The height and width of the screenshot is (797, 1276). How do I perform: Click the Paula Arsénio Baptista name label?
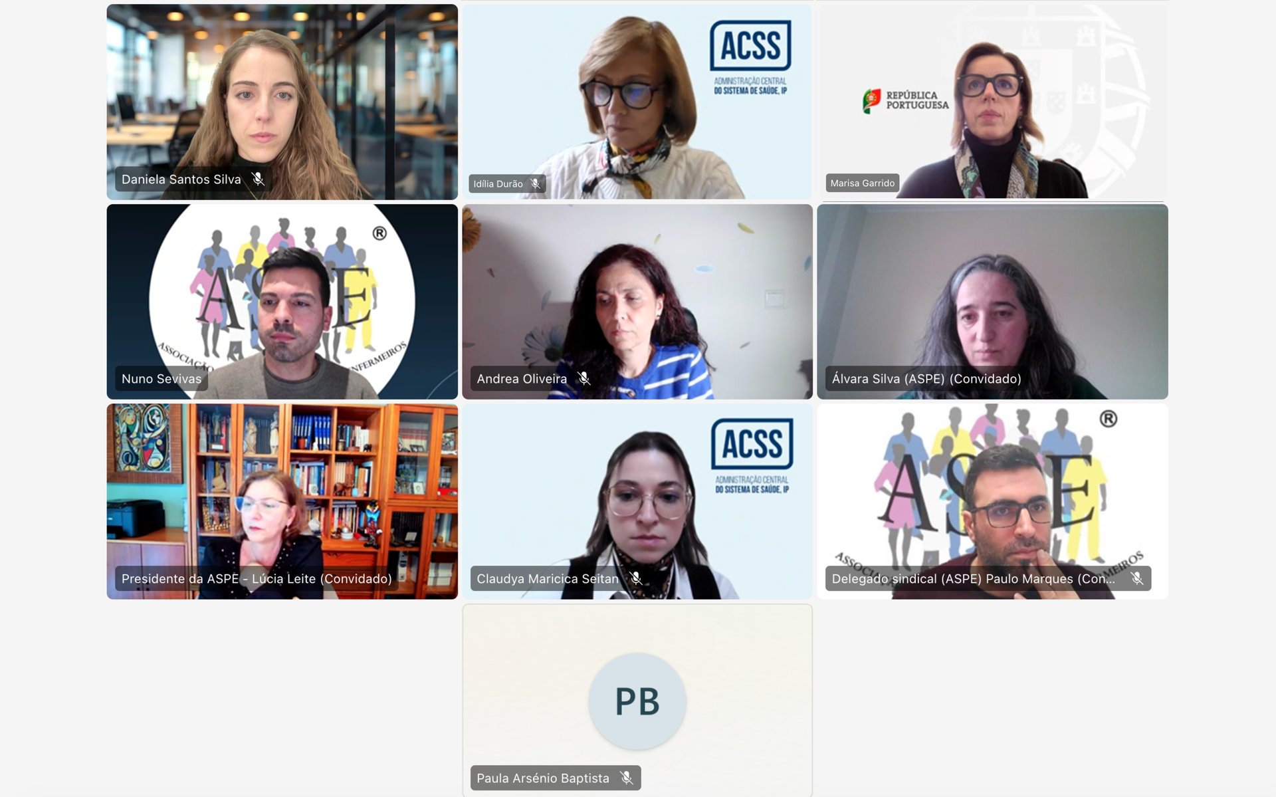[x=543, y=778]
